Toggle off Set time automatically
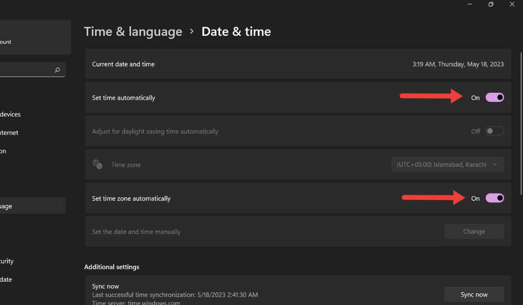 pos(496,97)
